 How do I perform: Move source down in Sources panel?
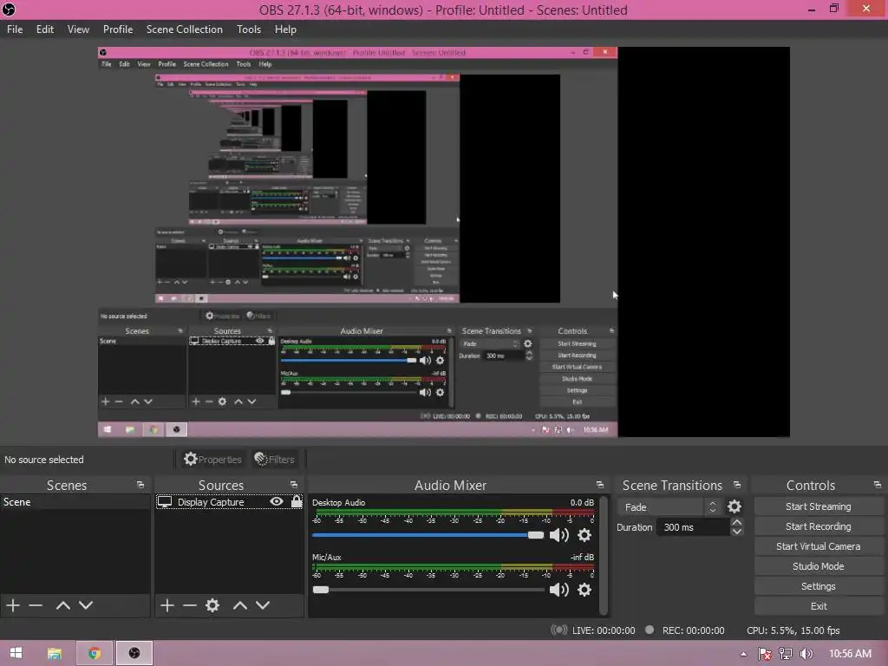click(263, 605)
